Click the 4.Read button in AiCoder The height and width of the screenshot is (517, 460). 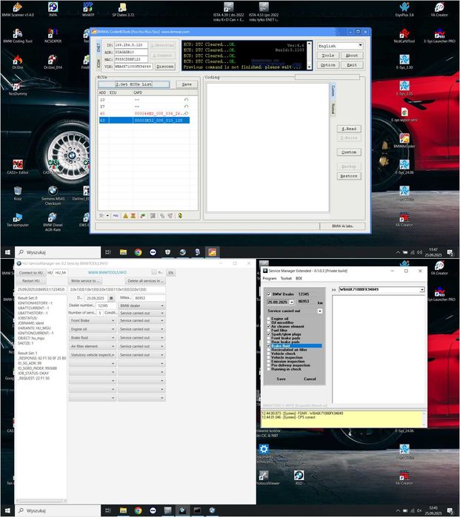pyautogui.click(x=349, y=129)
